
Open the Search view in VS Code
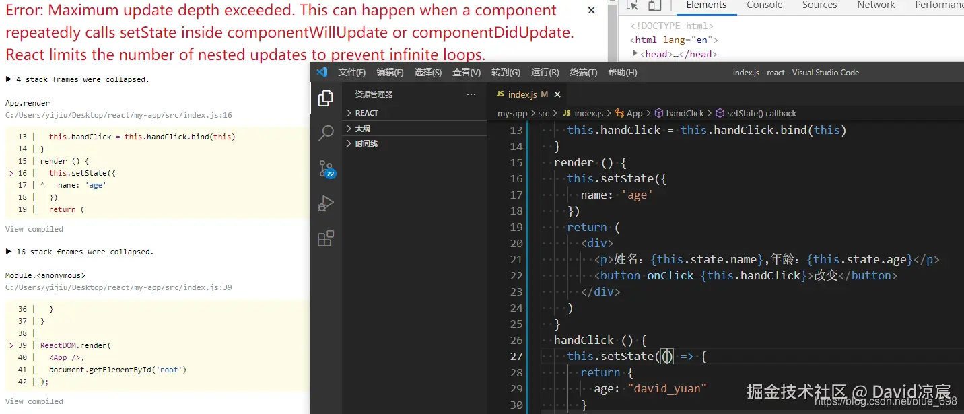pos(326,133)
